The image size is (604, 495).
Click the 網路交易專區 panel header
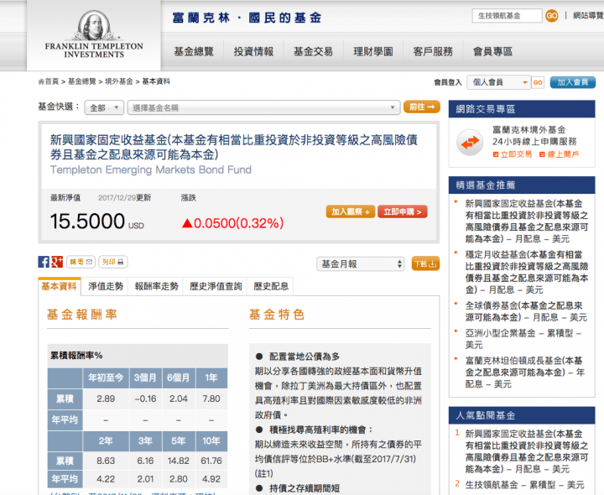tap(522, 109)
